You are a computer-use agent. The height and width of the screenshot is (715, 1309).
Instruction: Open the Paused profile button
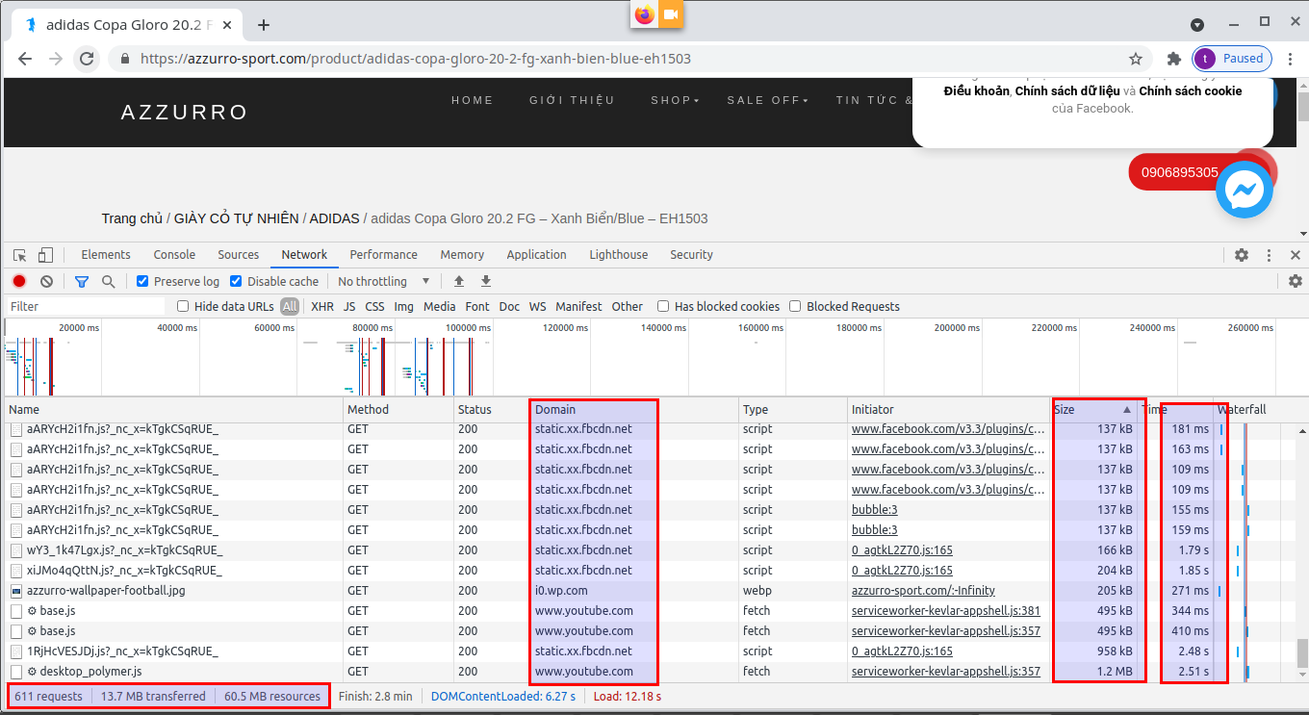(x=1232, y=59)
